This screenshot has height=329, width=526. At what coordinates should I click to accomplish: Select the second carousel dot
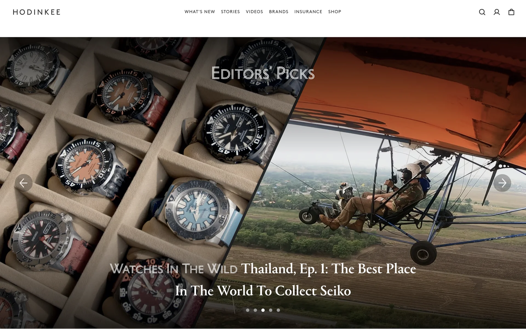[255, 310]
